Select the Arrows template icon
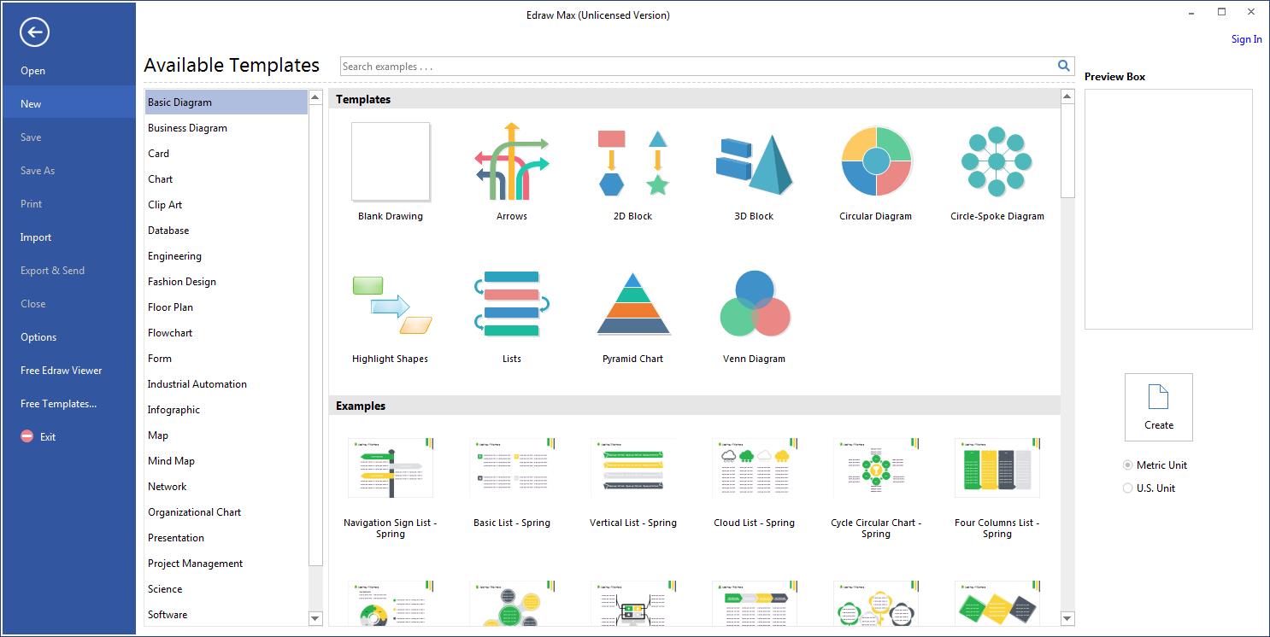Screen dimensions: 1270x637 [x=511, y=161]
